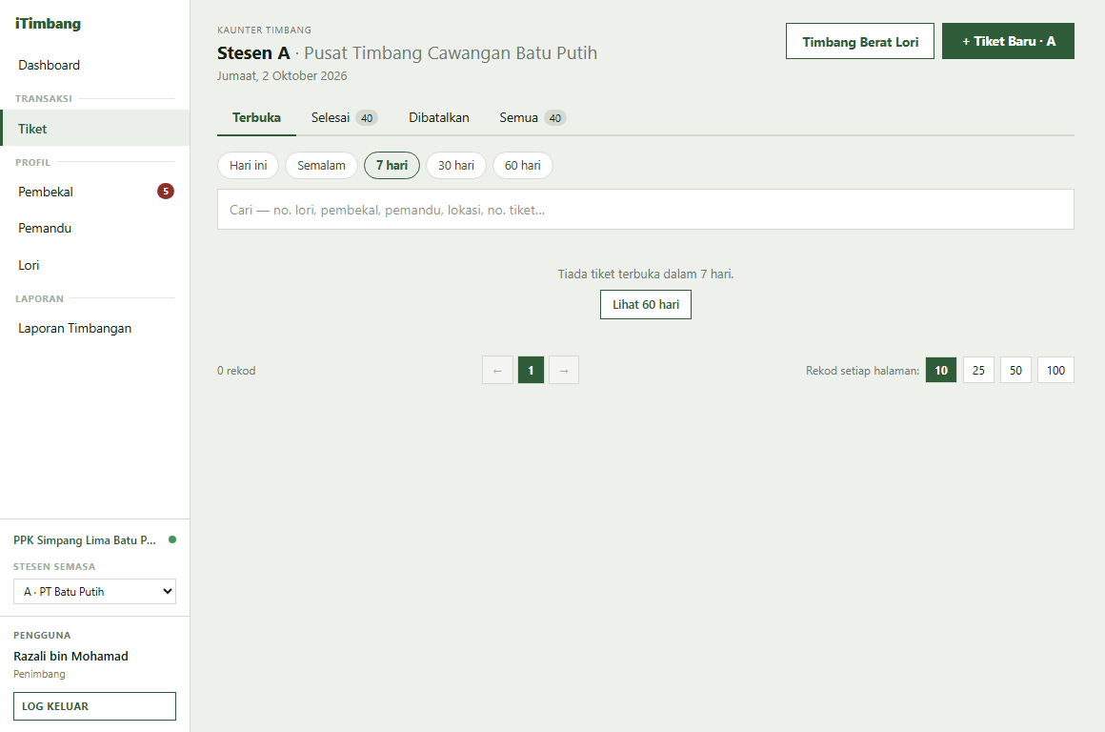Select the 30 hari date filter
The image size is (1105, 732).
[x=456, y=165]
